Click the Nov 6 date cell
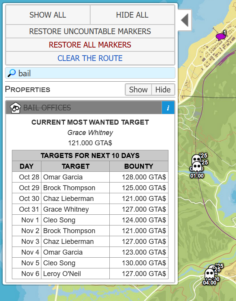Screen dimensions: 236x301 point(27,274)
